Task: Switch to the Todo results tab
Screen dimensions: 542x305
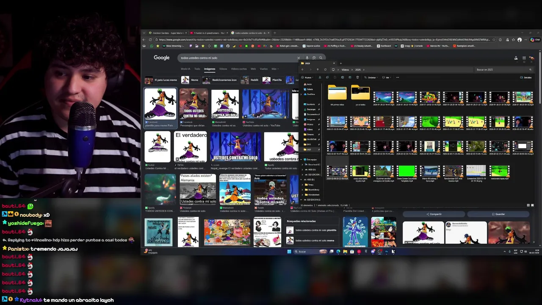Action: pos(197,69)
